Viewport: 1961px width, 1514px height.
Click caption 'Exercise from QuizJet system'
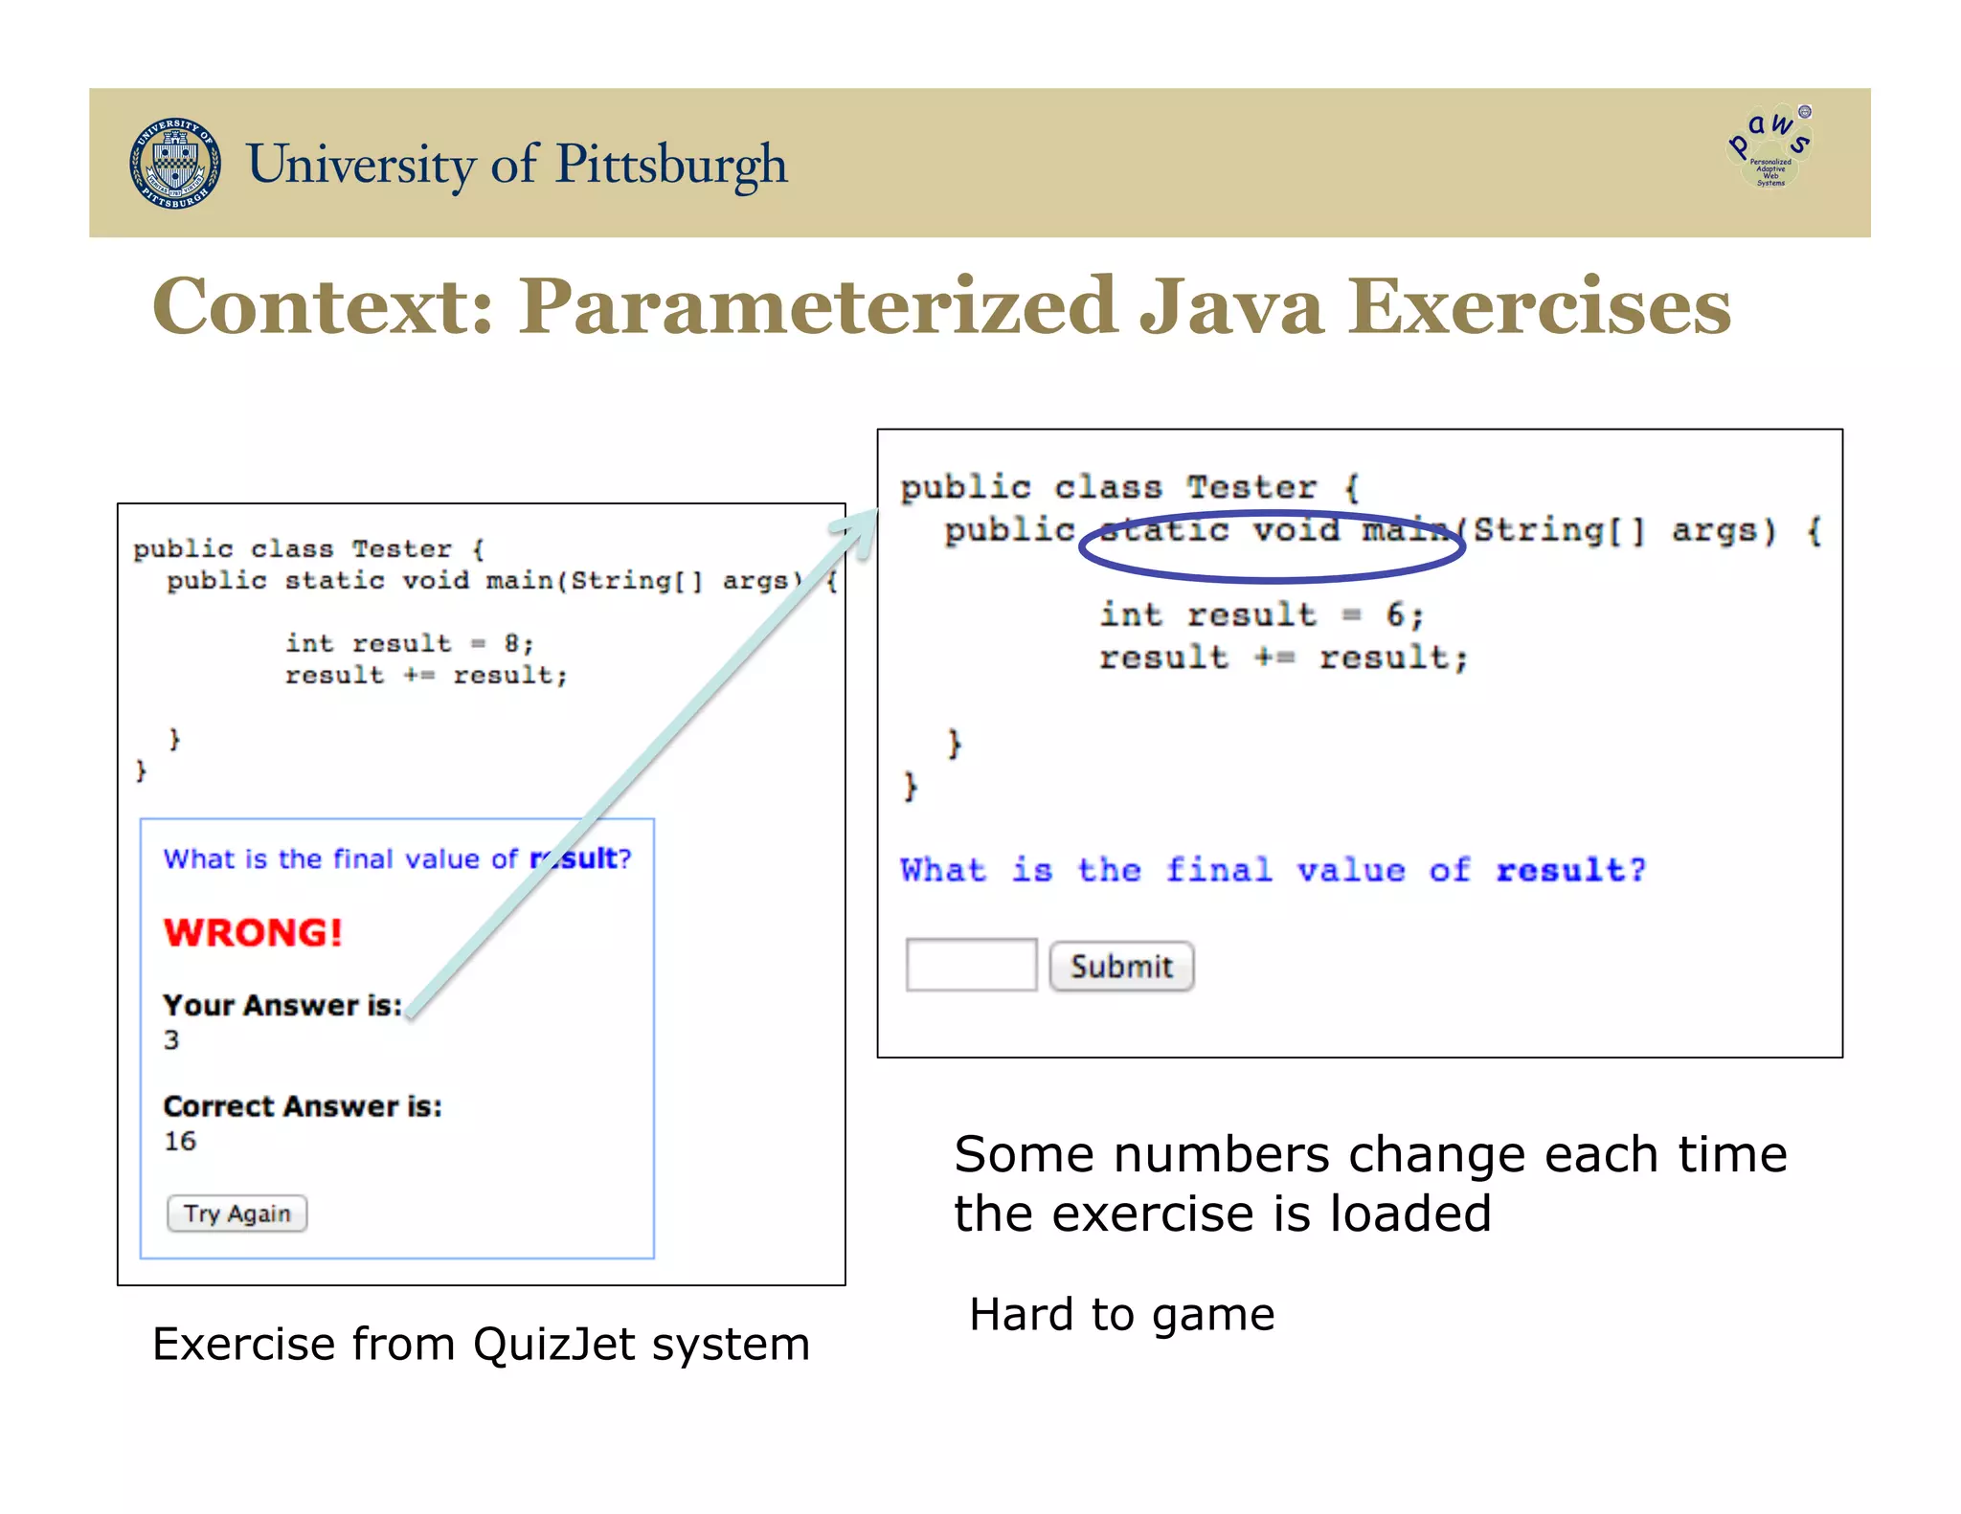481,1344
